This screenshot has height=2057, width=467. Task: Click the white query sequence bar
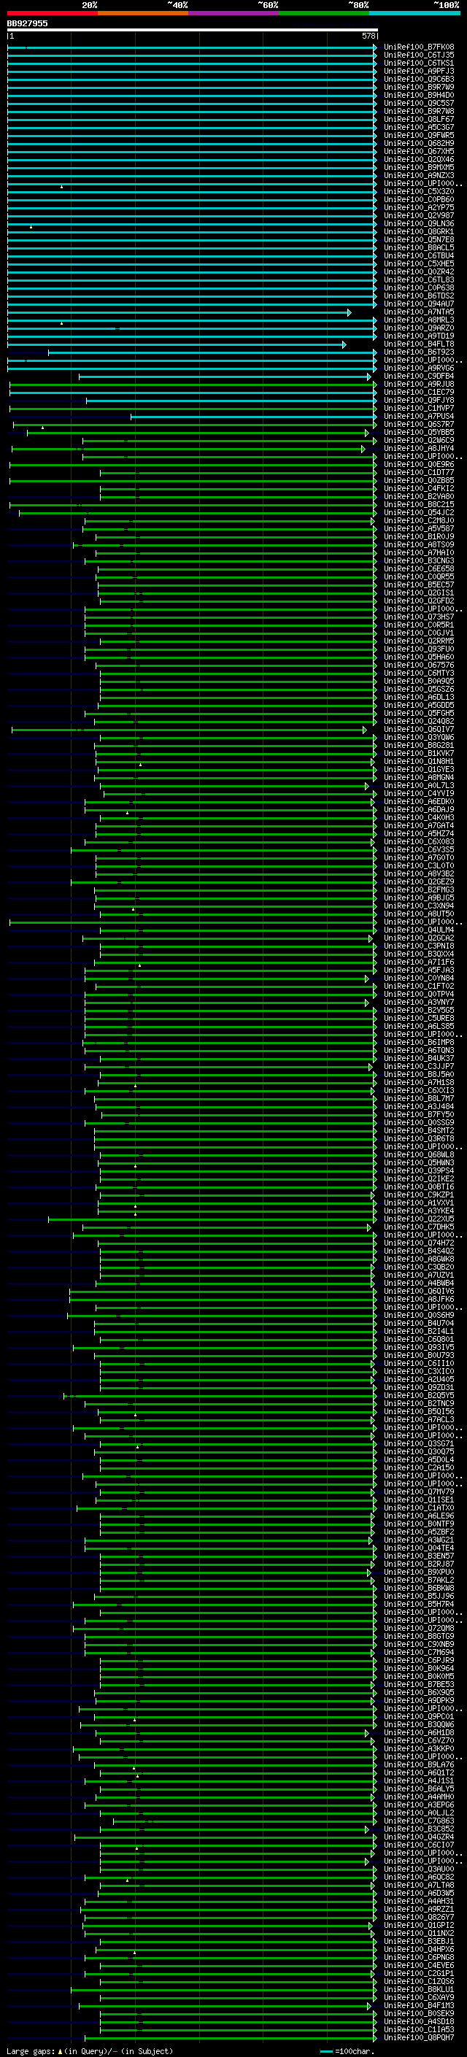[193, 29]
